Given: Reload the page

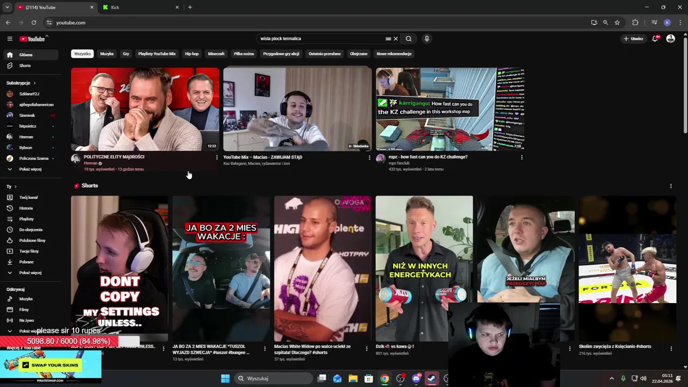Looking at the screenshot, I should pos(34,23).
